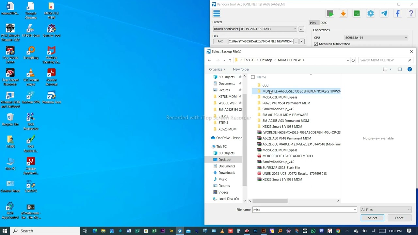Open Microsoft Edge from taskbar

95,231
